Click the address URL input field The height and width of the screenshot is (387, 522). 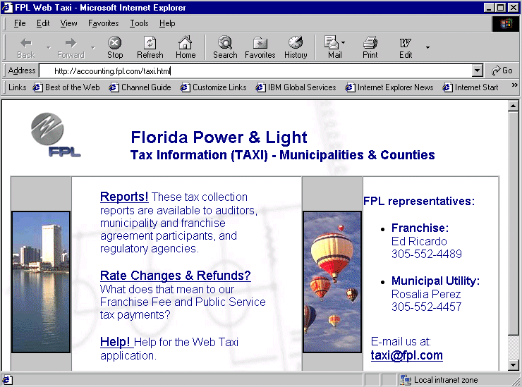255,70
